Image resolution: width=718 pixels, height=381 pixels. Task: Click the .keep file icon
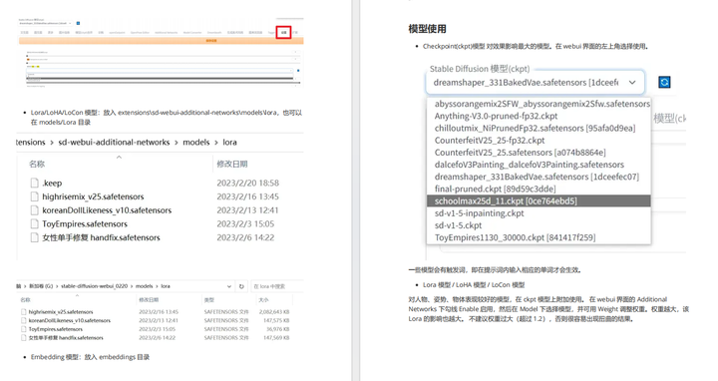tap(34, 183)
